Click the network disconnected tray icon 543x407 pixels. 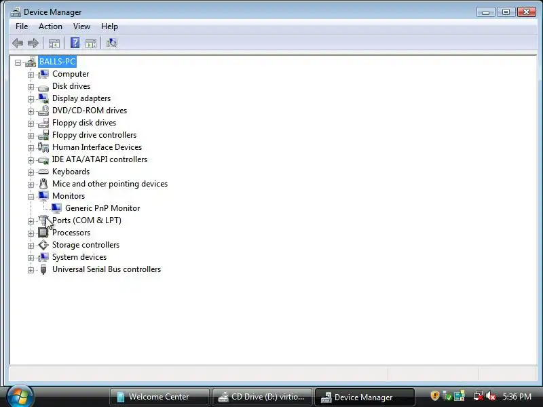[x=479, y=396]
